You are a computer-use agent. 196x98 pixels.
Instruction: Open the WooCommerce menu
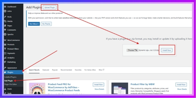pos(14,40)
